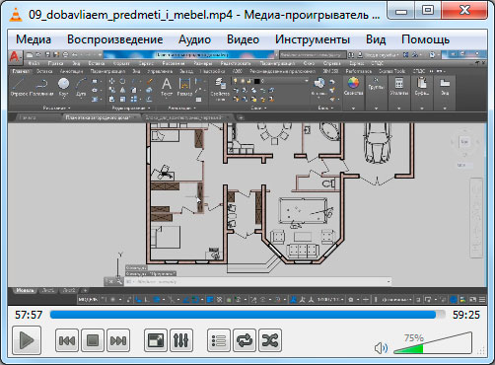Viewport: 495px width, 365px height.
Task: Expand the Редактирование panel dropdown
Action: click(x=131, y=108)
